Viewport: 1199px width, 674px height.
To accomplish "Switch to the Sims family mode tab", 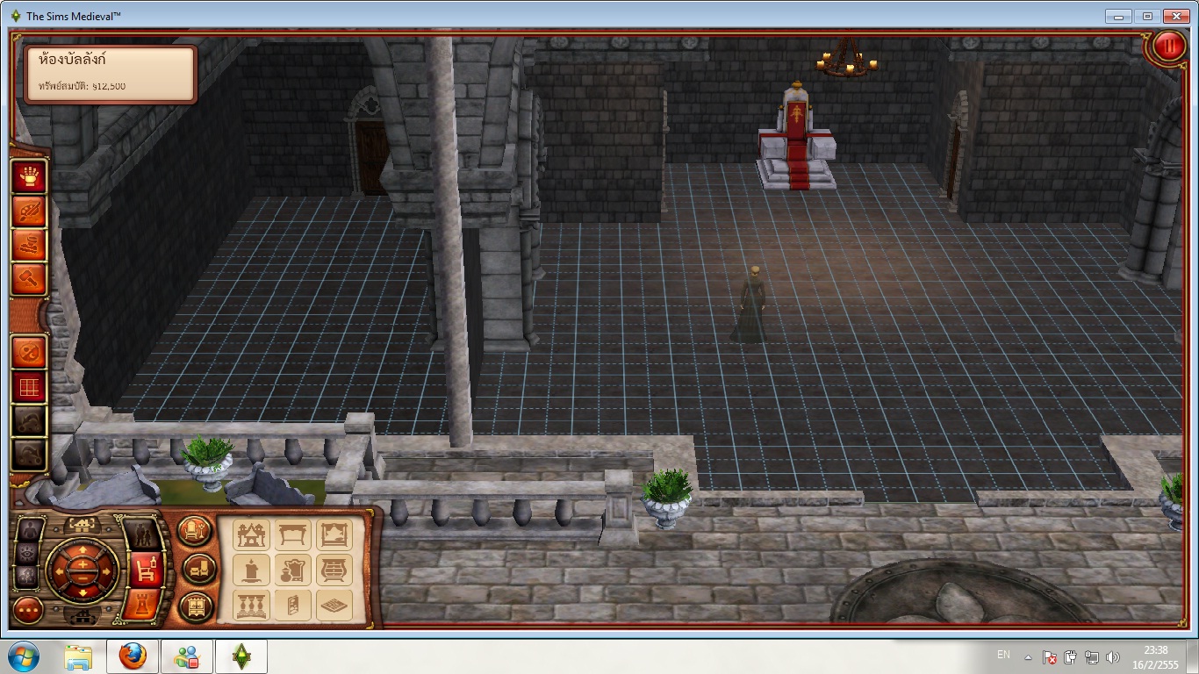I will [x=141, y=534].
